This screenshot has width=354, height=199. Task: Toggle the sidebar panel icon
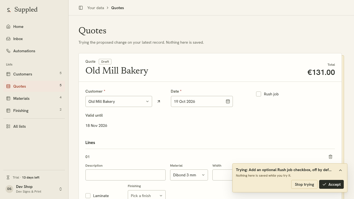(x=81, y=8)
